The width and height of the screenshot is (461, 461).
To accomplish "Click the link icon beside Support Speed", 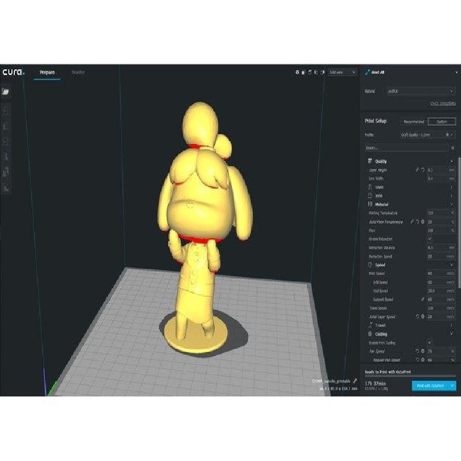I will (x=422, y=299).
